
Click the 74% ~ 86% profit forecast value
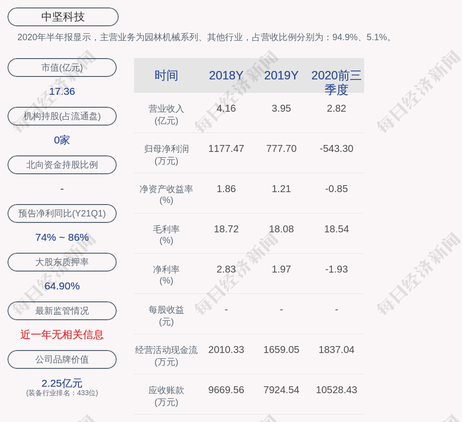pos(62,237)
